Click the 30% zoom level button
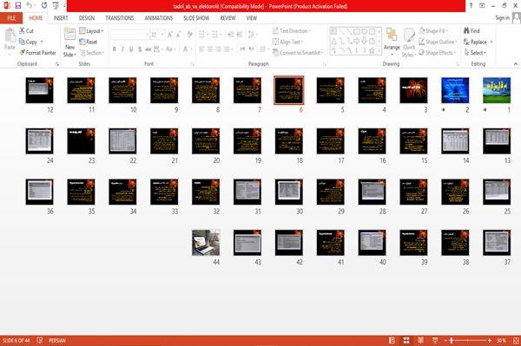The image size is (521, 346). [x=501, y=340]
